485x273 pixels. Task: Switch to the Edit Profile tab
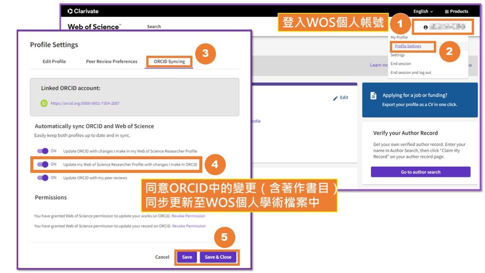[x=54, y=61]
